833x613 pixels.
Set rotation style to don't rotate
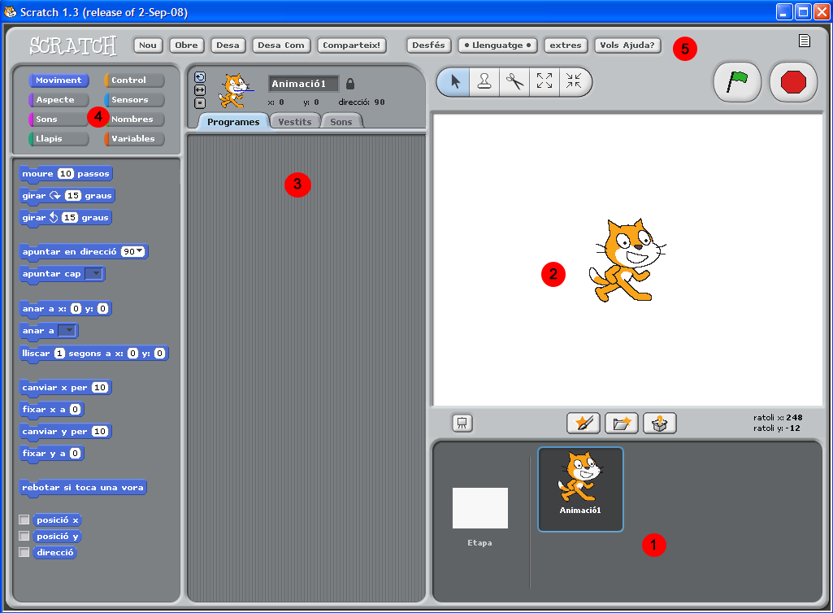coord(200,102)
